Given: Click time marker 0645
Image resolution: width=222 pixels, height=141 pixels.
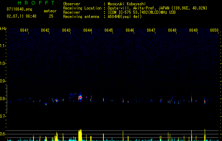Looking at the screenshot, I should 109,30.
